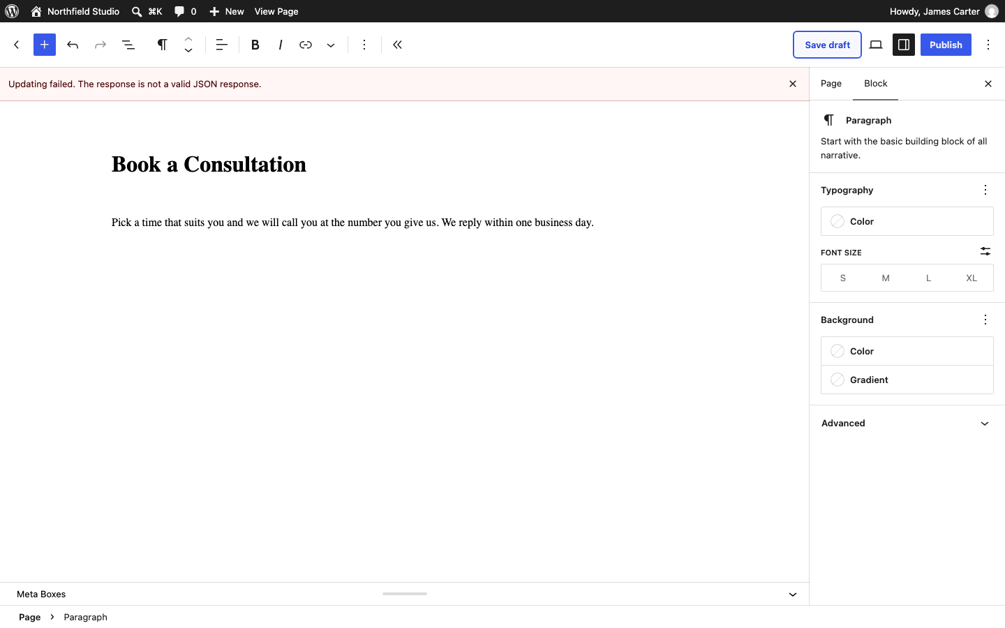Open more rich text controls dropdown
1005x628 pixels.
(331, 45)
